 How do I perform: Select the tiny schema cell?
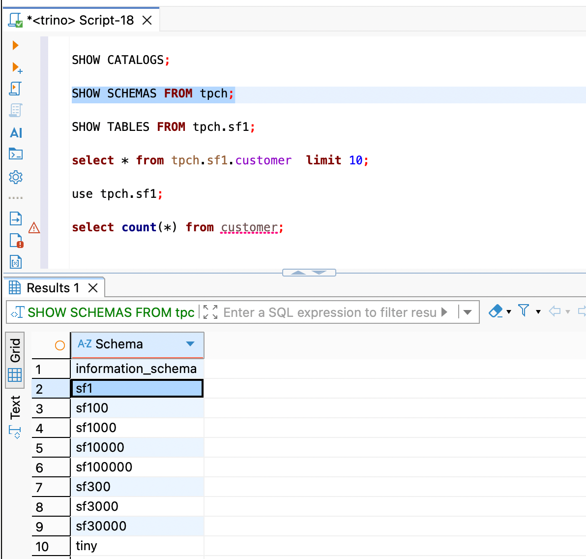point(137,546)
